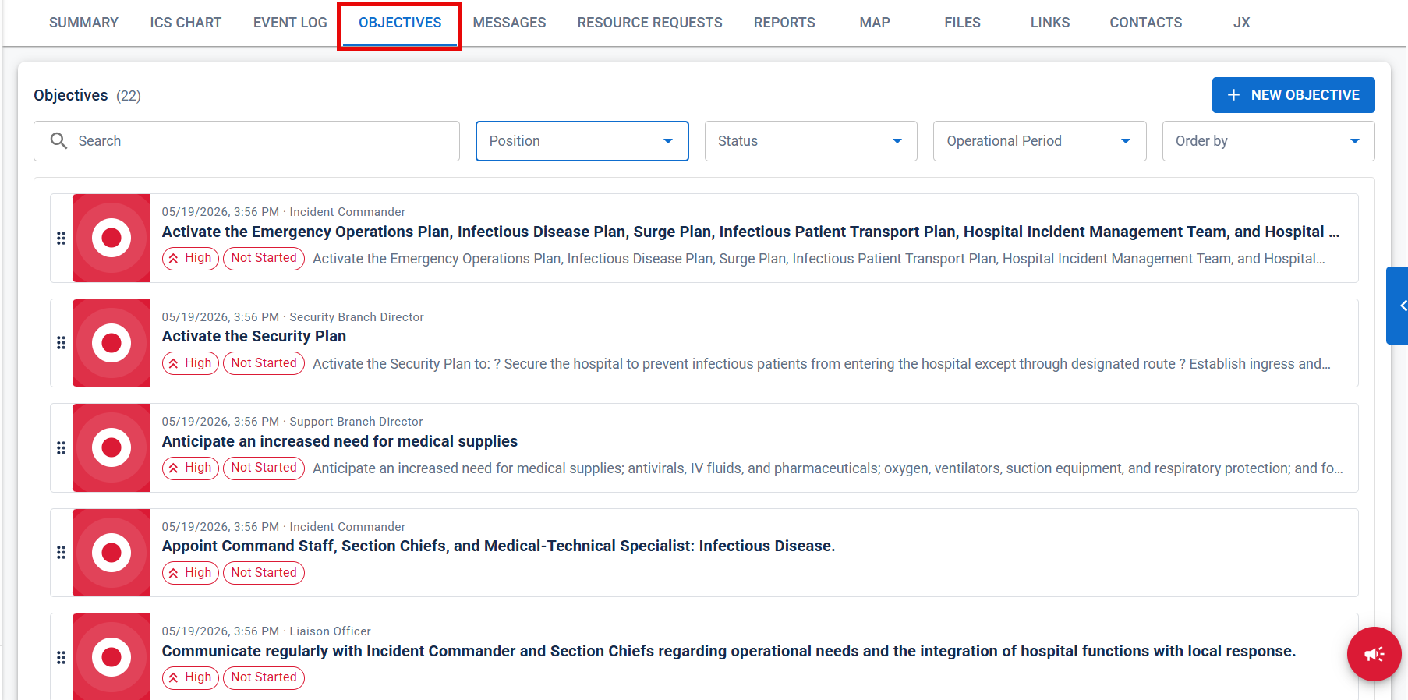Click High priority tag on medical supplies objective
Screen dimensions: 1408x700
190,468
